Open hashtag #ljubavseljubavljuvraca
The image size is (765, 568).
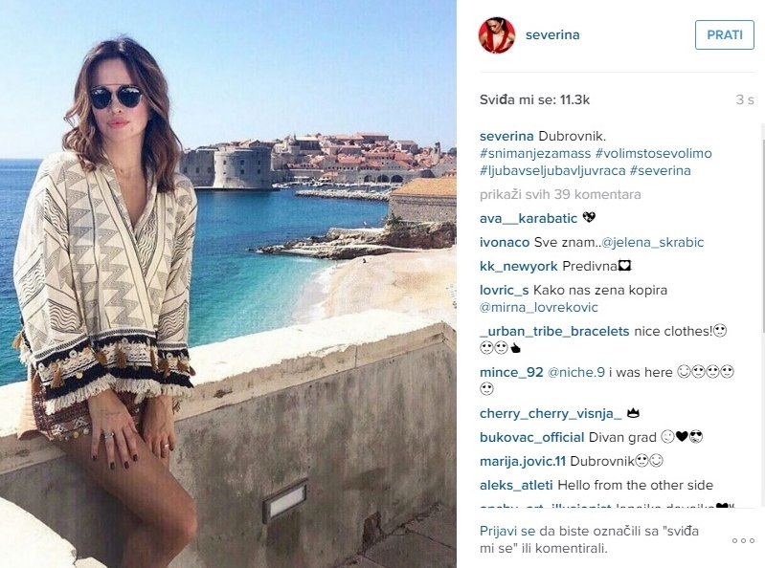coord(552,170)
